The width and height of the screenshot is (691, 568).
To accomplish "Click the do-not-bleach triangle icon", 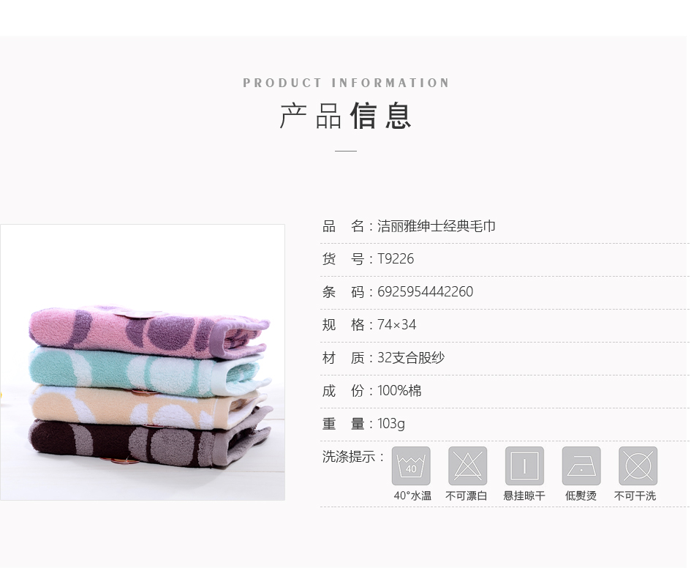I will coord(467,466).
